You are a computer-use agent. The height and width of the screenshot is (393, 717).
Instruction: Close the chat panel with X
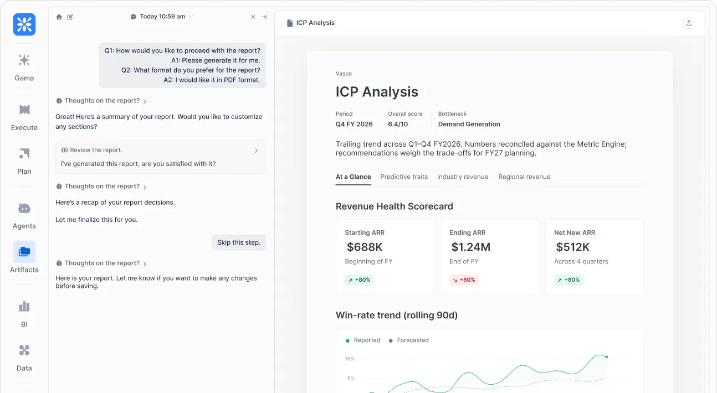click(x=253, y=17)
